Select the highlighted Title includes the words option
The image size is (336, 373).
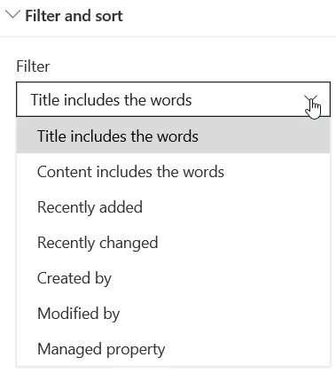173,136
